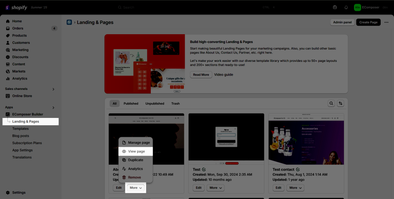Click the Content sidebar icon
Image resolution: width=394 pixels, height=199 pixels.
pyautogui.click(x=8, y=64)
